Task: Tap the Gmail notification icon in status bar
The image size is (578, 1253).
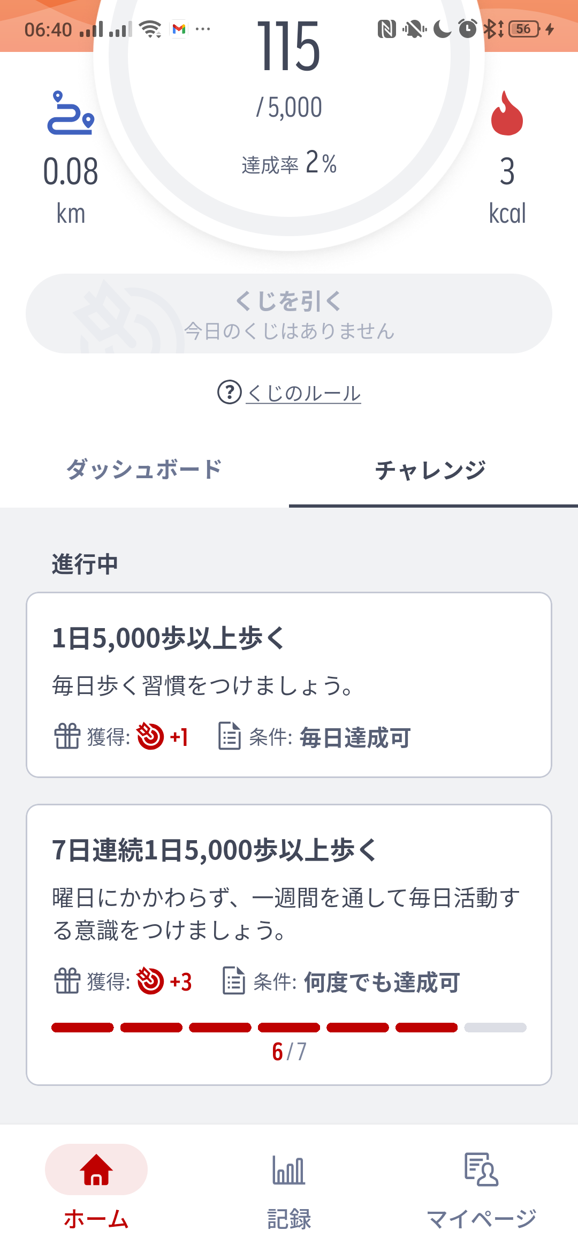Action: point(179,29)
